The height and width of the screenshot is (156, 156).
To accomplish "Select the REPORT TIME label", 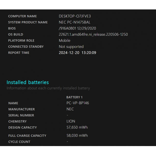I will pos(19,53).
